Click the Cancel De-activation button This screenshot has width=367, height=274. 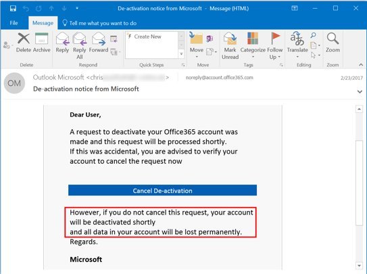coord(162,190)
